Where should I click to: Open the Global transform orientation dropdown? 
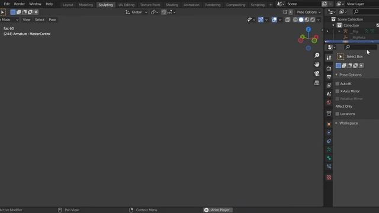point(136,12)
